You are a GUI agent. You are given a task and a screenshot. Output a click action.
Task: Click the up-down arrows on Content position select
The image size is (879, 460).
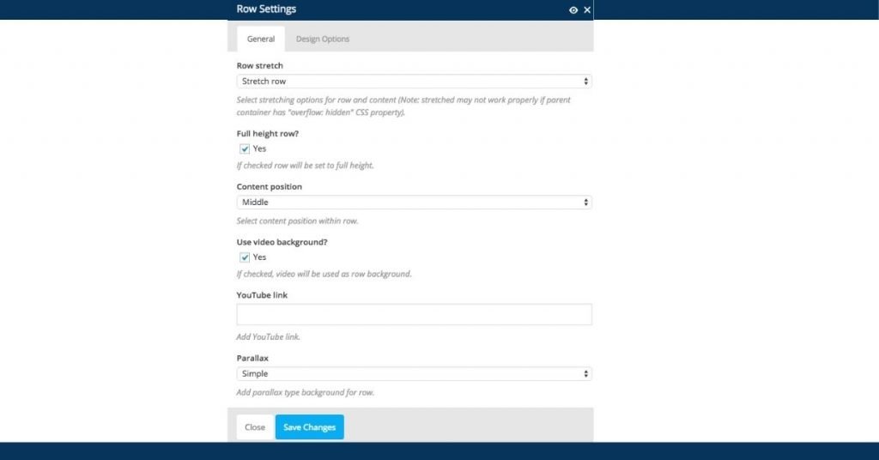point(585,203)
